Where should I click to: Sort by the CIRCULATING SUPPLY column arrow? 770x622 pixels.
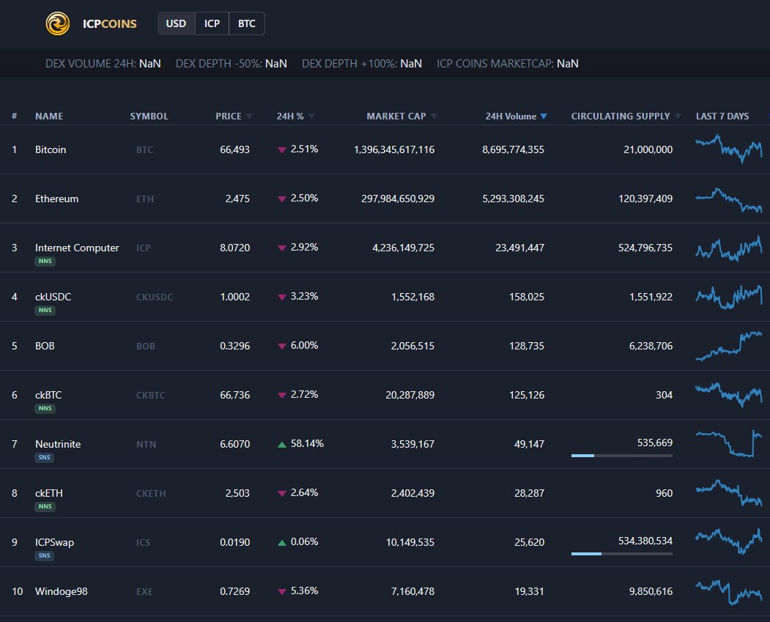click(x=678, y=116)
